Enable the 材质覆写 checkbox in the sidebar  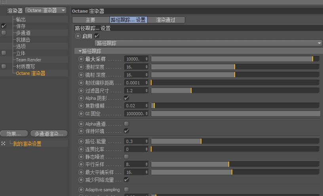coord(4,67)
